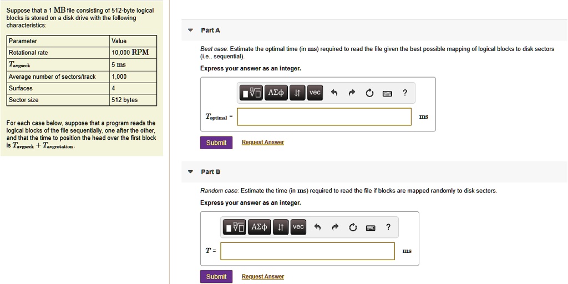Open the Greek symbols menu in Part B
Screen dimensions: 568x284
(x=259, y=227)
